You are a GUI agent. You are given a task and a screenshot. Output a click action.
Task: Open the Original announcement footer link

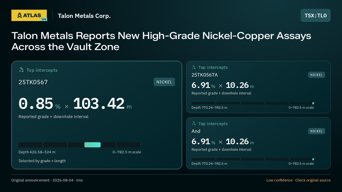point(47,180)
